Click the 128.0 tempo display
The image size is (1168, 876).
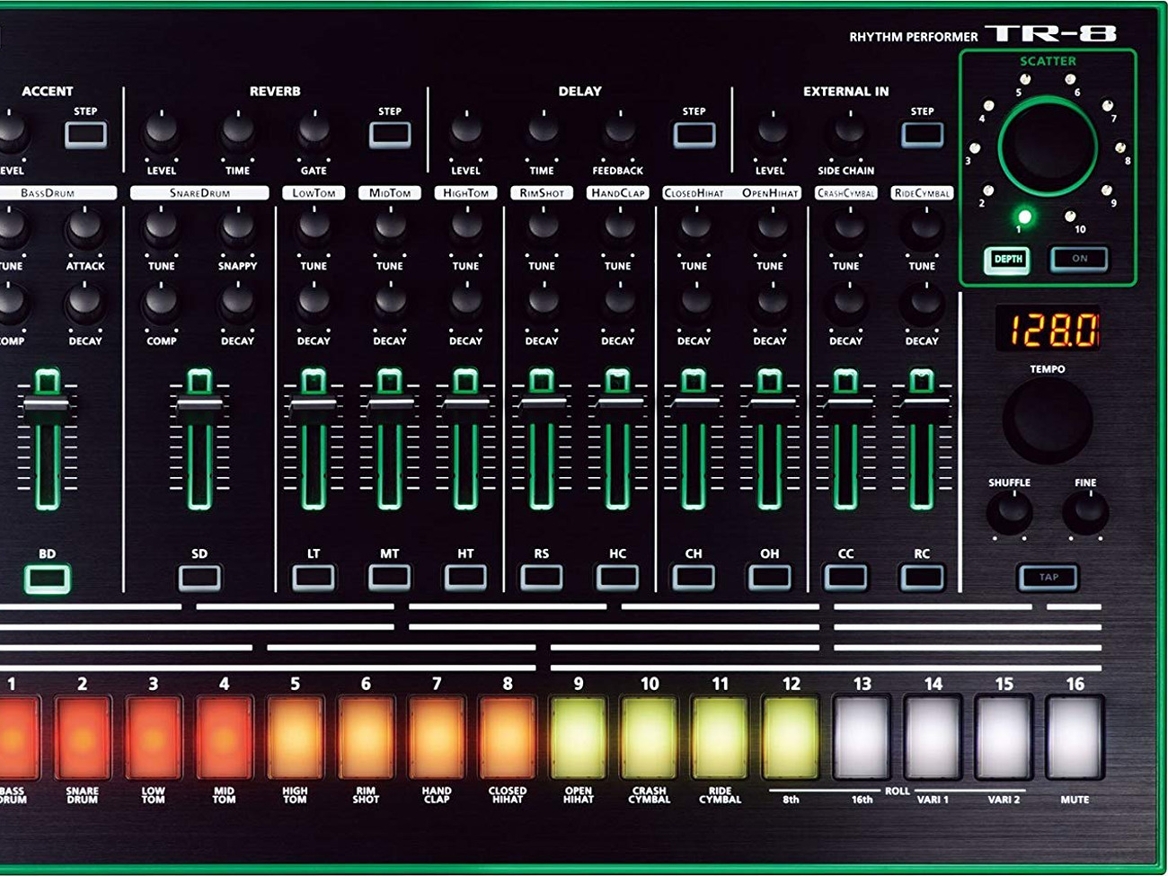point(1047,329)
